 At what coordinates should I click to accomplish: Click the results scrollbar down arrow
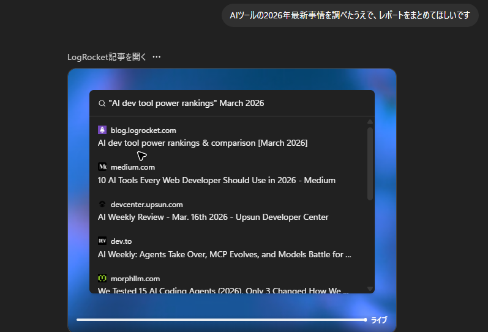coord(370,289)
